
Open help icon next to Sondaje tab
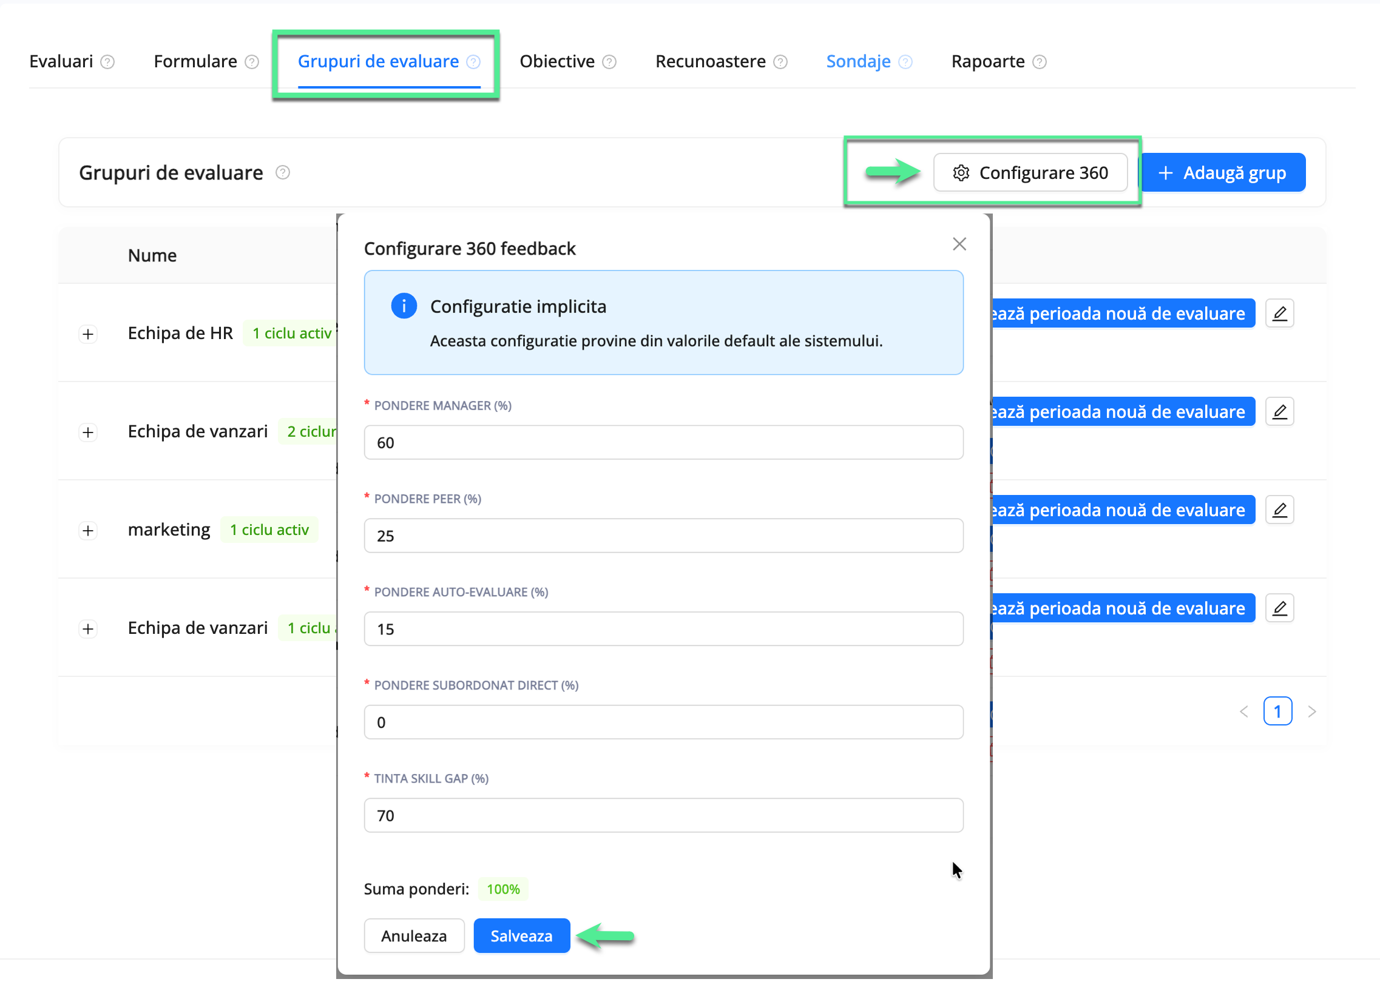[x=905, y=62]
